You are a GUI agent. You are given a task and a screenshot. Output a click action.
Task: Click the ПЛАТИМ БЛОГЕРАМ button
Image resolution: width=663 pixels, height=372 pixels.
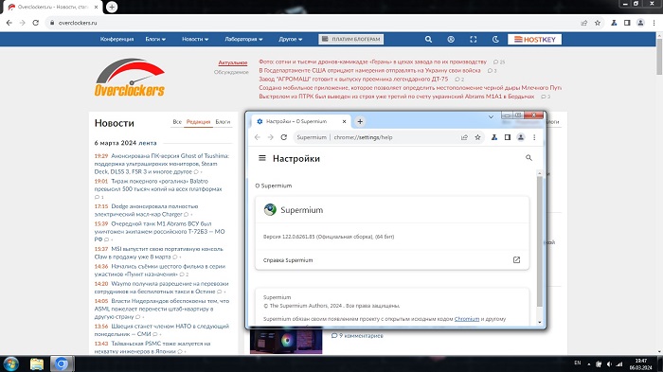(351, 40)
